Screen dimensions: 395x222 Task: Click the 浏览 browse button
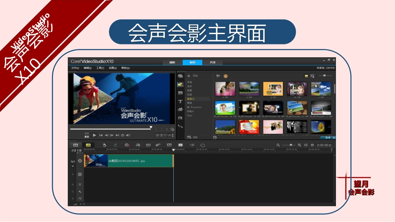pyautogui.click(x=193, y=137)
